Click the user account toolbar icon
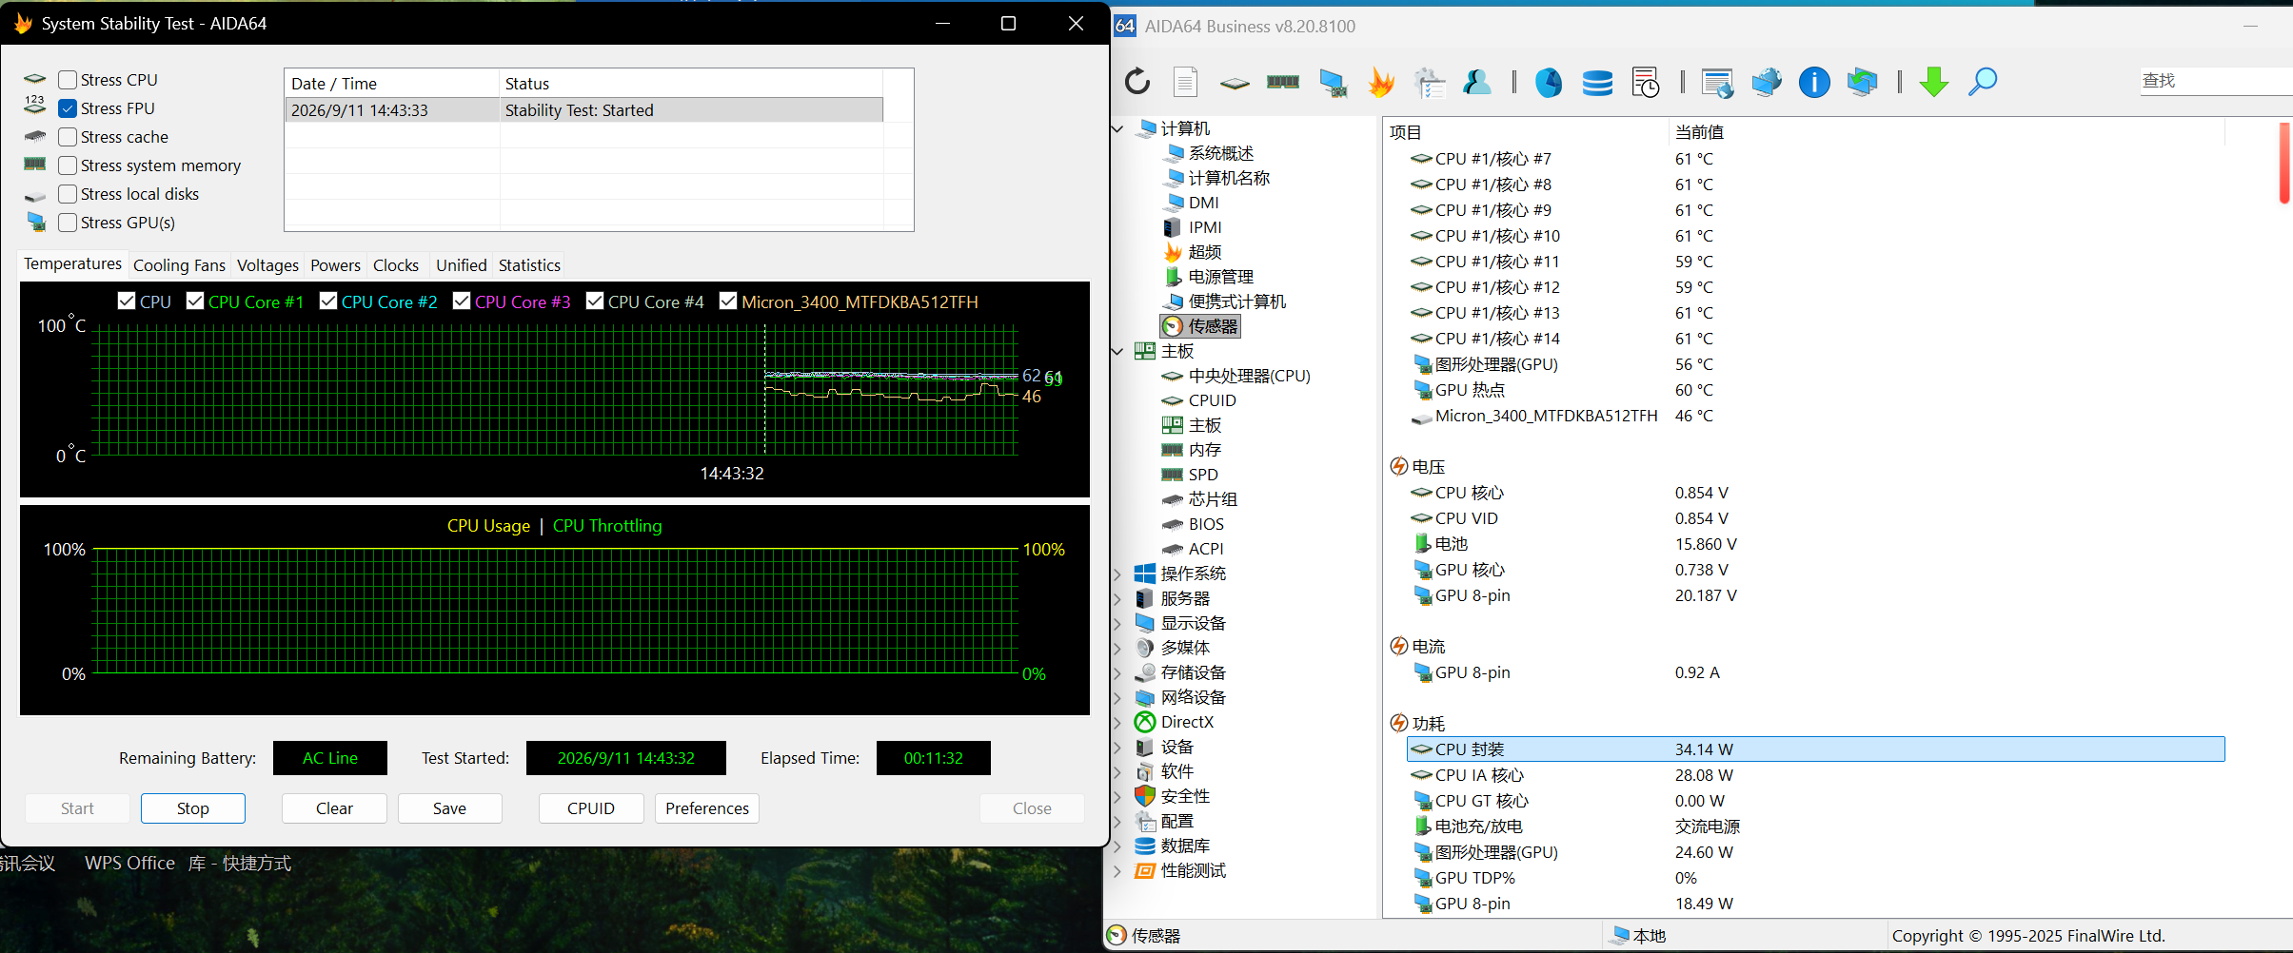Screen dimensions: 2293x953 1476,82
